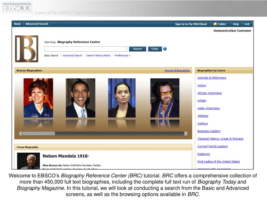267x200 pixels.
Task: Click the Demonstration Customer text
Action: (x=232, y=31)
